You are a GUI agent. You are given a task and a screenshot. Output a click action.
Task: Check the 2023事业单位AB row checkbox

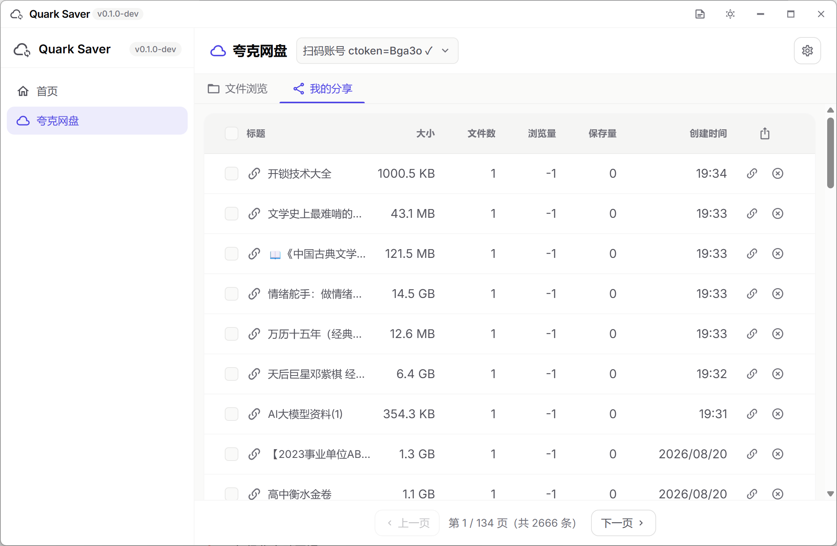tap(232, 454)
